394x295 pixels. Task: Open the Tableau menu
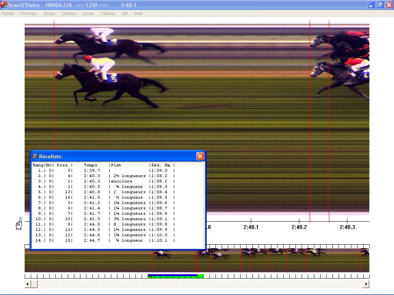coord(108,13)
